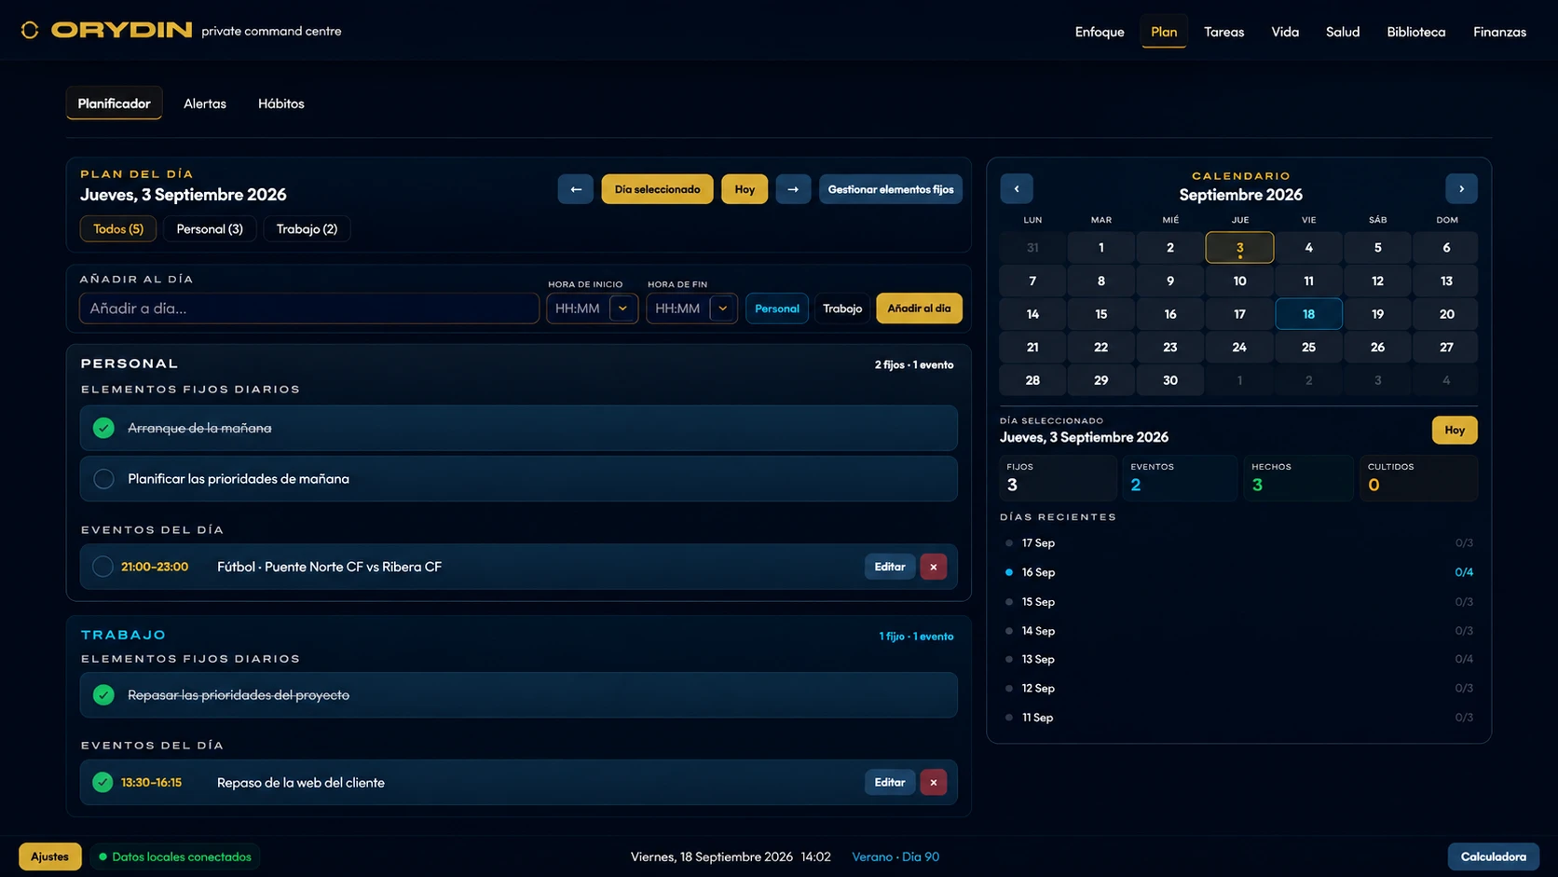Image resolution: width=1558 pixels, height=877 pixels.
Task: Check Planificar las prioridades de mañana
Action: coord(103,478)
